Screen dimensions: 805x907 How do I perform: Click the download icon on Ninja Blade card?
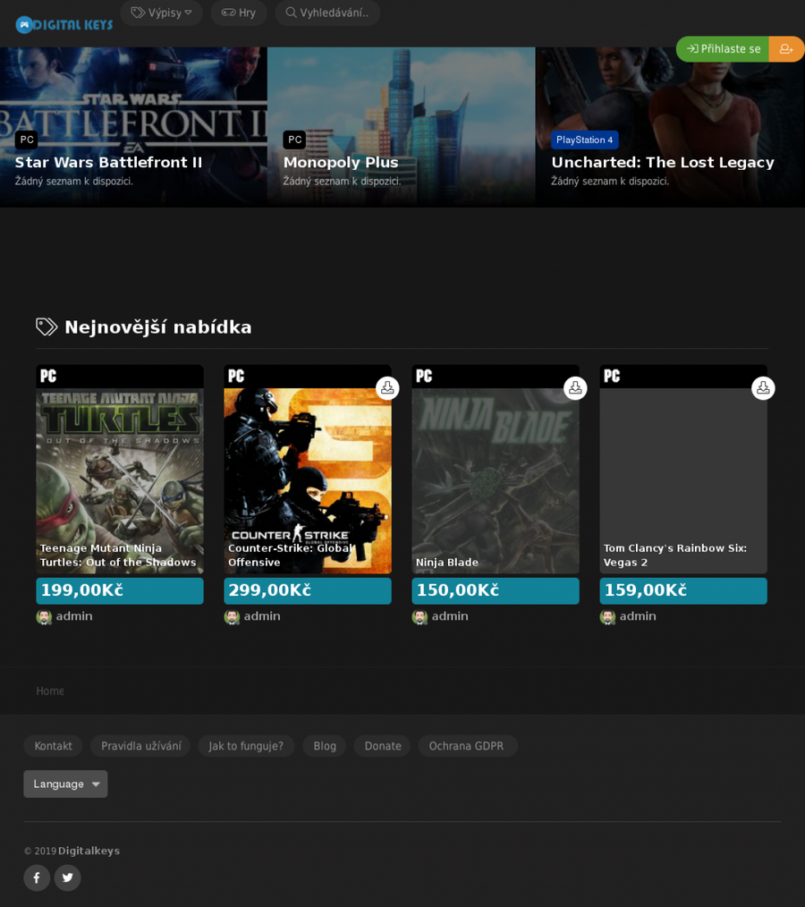(575, 388)
